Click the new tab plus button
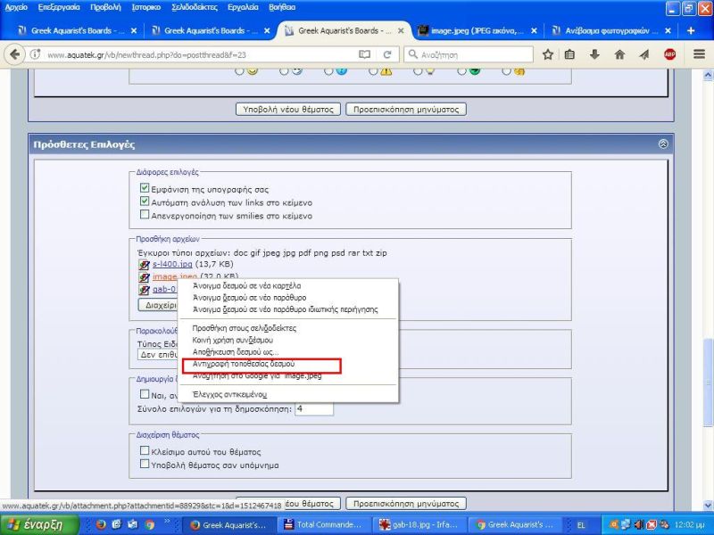This screenshot has height=535, width=714. pos(691,30)
